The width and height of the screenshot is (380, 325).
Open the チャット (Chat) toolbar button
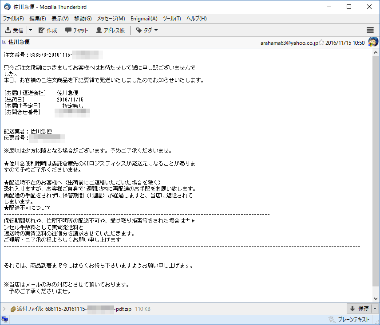77,30
